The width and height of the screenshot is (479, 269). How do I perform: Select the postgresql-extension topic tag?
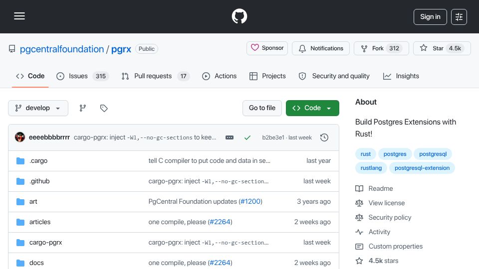click(x=422, y=168)
